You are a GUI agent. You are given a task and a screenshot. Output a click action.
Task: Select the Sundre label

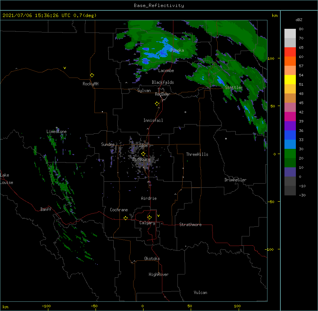pos(108,144)
